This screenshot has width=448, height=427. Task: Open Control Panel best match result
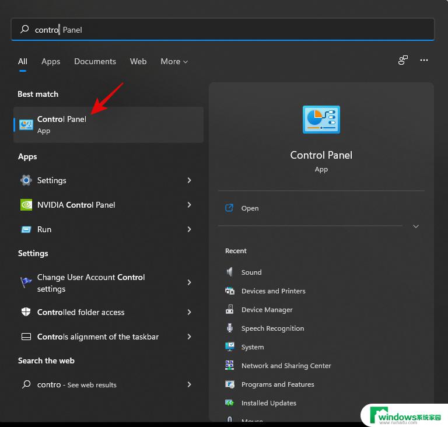108,125
